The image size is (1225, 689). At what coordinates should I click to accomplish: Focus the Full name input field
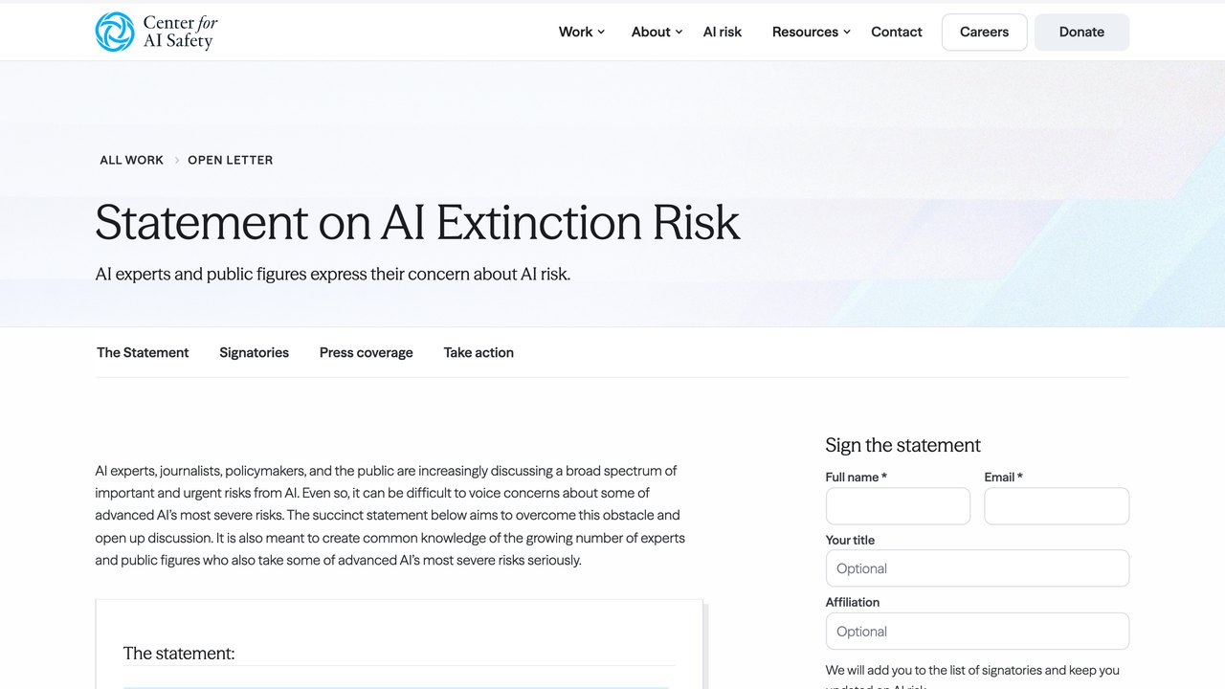coord(898,506)
